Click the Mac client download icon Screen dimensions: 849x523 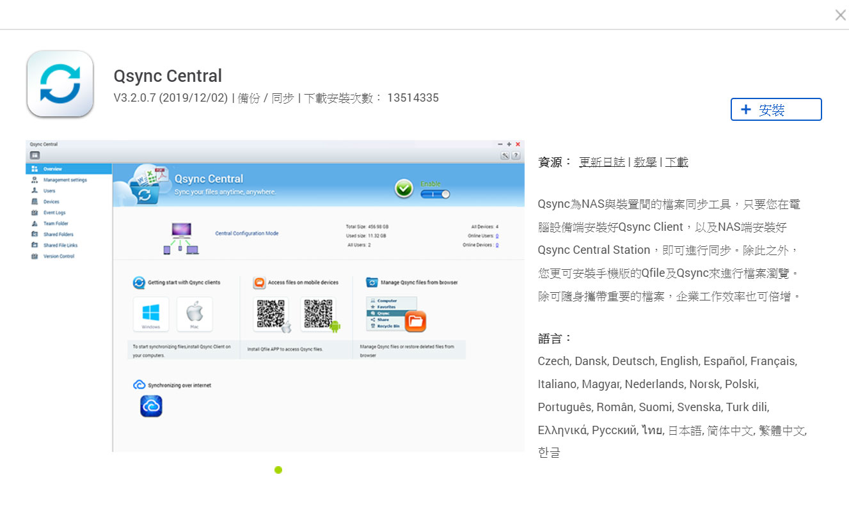[x=194, y=313]
